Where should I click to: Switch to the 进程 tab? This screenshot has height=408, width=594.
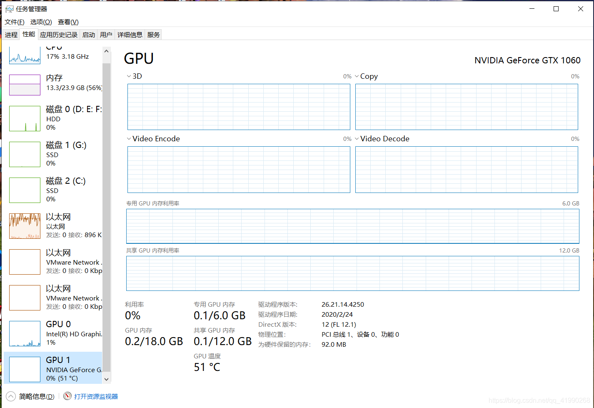[x=11, y=35]
